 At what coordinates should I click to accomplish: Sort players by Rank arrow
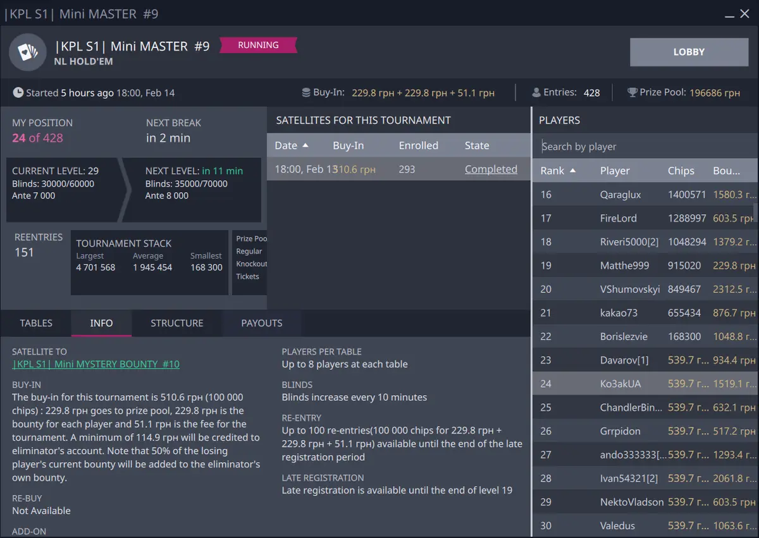point(573,171)
